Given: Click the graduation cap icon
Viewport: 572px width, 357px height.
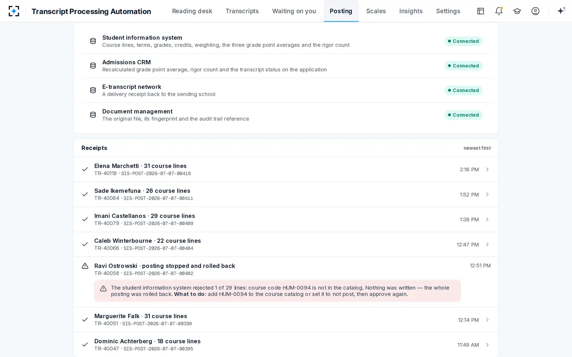Looking at the screenshot, I should [x=517, y=11].
